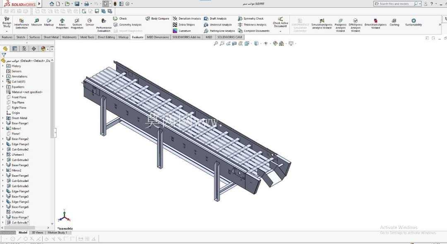Image resolution: width=447 pixels, height=244 pixels.
Task: Switch to the Weldments tab
Action: [69, 37]
